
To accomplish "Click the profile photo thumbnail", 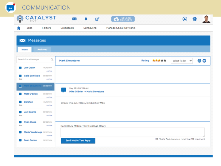I will click(206, 19).
